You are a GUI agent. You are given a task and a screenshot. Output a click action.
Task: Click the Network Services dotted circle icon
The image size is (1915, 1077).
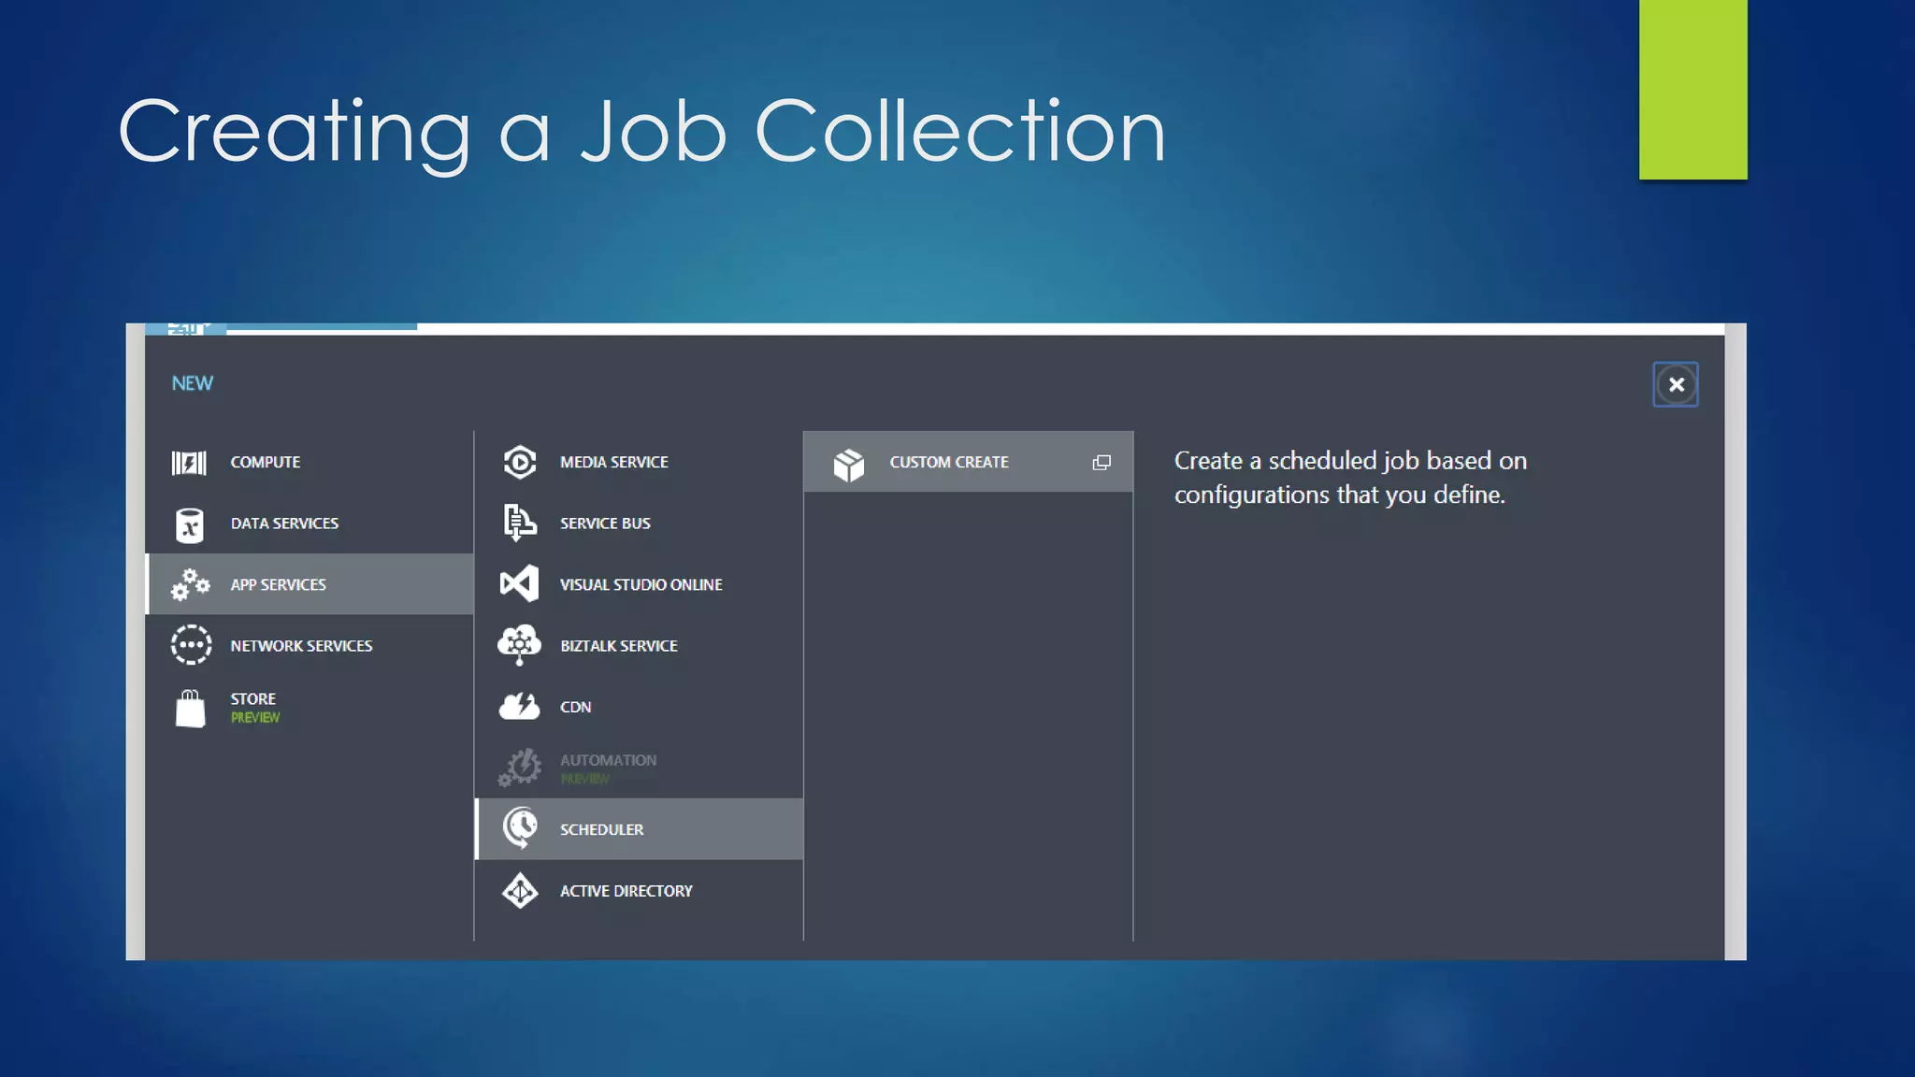tap(191, 645)
